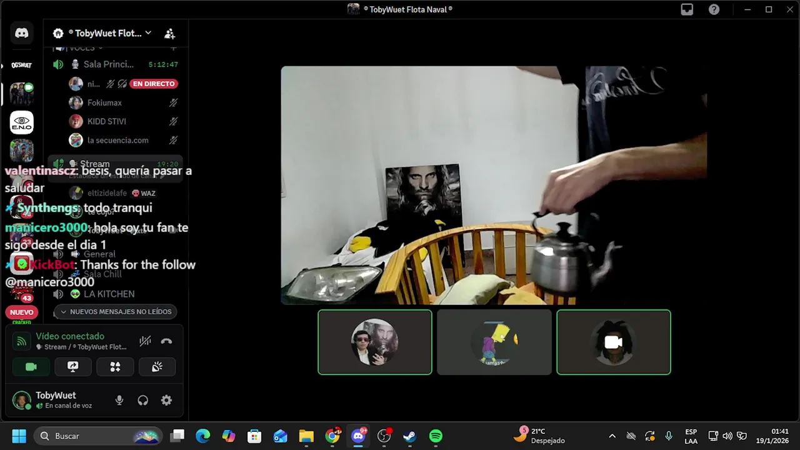This screenshot has width=800, height=450.
Task: Open the E.N.O server icon
Action: [x=22, y=122]
